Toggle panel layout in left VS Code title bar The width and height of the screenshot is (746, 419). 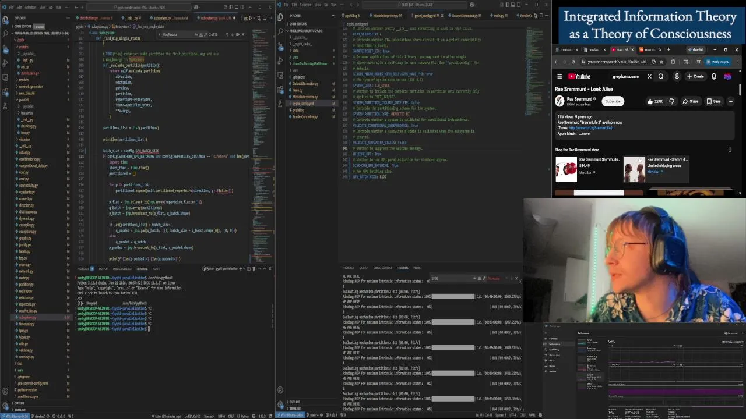point(237,7)
